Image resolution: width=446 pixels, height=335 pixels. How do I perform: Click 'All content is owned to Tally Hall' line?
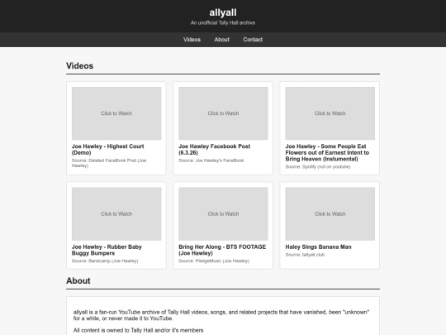(x=138, y=330)
